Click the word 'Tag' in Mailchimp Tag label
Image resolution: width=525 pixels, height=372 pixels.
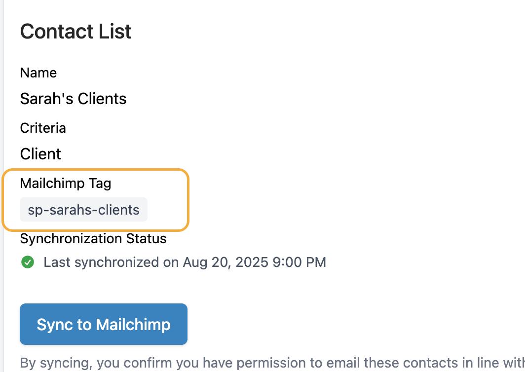click(100, 184)
